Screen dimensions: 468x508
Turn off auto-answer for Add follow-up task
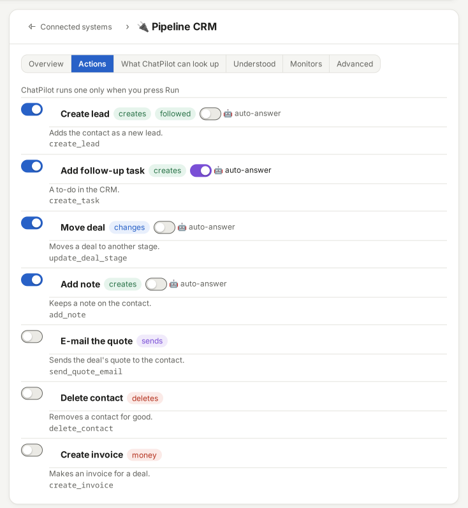pos(201,170)
